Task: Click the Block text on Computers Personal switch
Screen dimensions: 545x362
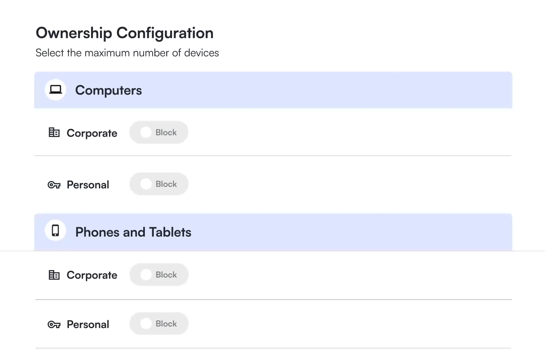Action: (x=166, y=184)
